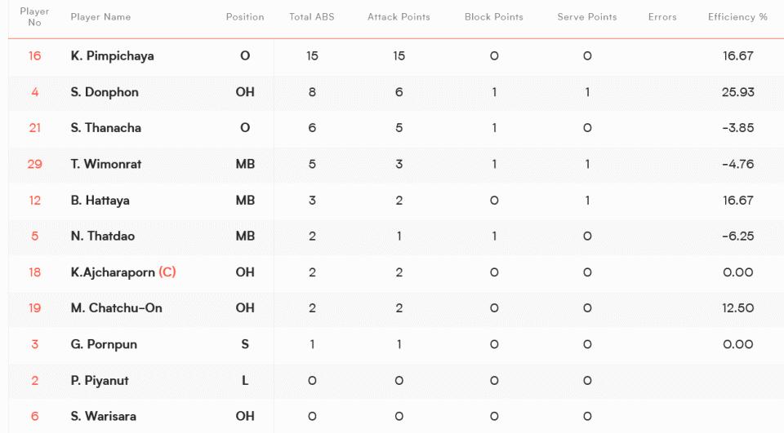Click player B. Hattaya
This screenshot has width=784, height=433.
pos(100,201)
